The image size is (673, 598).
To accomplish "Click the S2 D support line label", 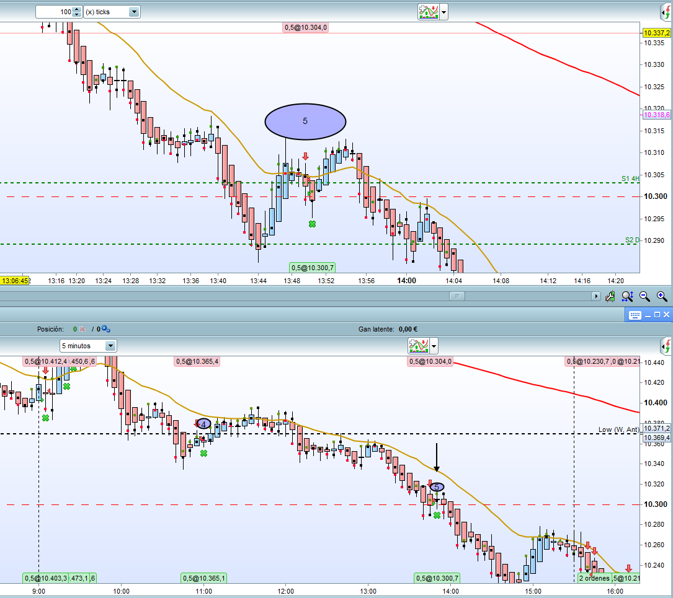I will pos(632,240).
